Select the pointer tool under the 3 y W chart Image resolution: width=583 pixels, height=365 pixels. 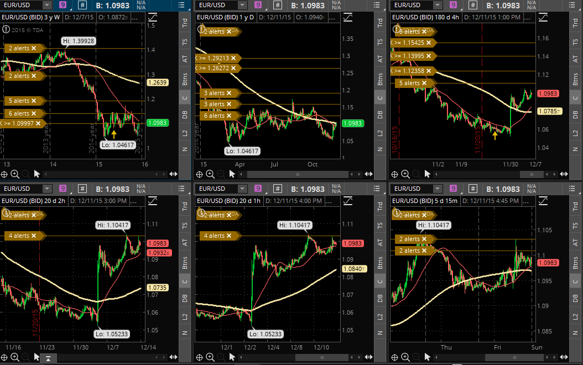(x=37, y=174)
